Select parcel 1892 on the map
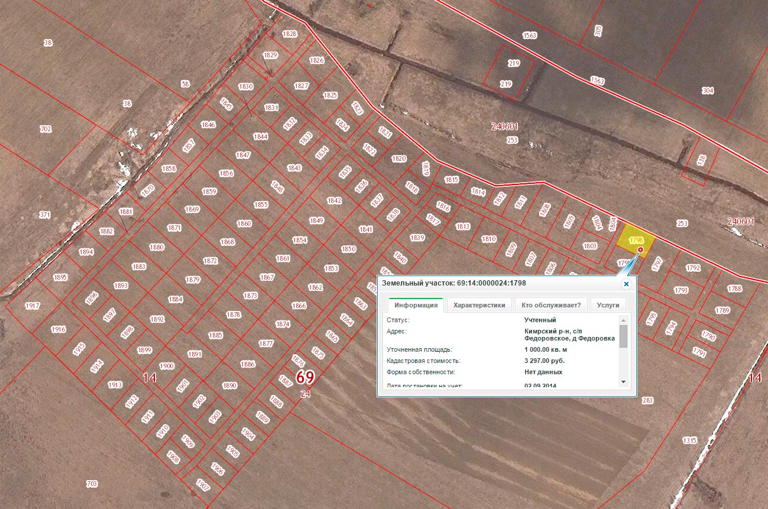The image size is (768, 509). [157, 319]
